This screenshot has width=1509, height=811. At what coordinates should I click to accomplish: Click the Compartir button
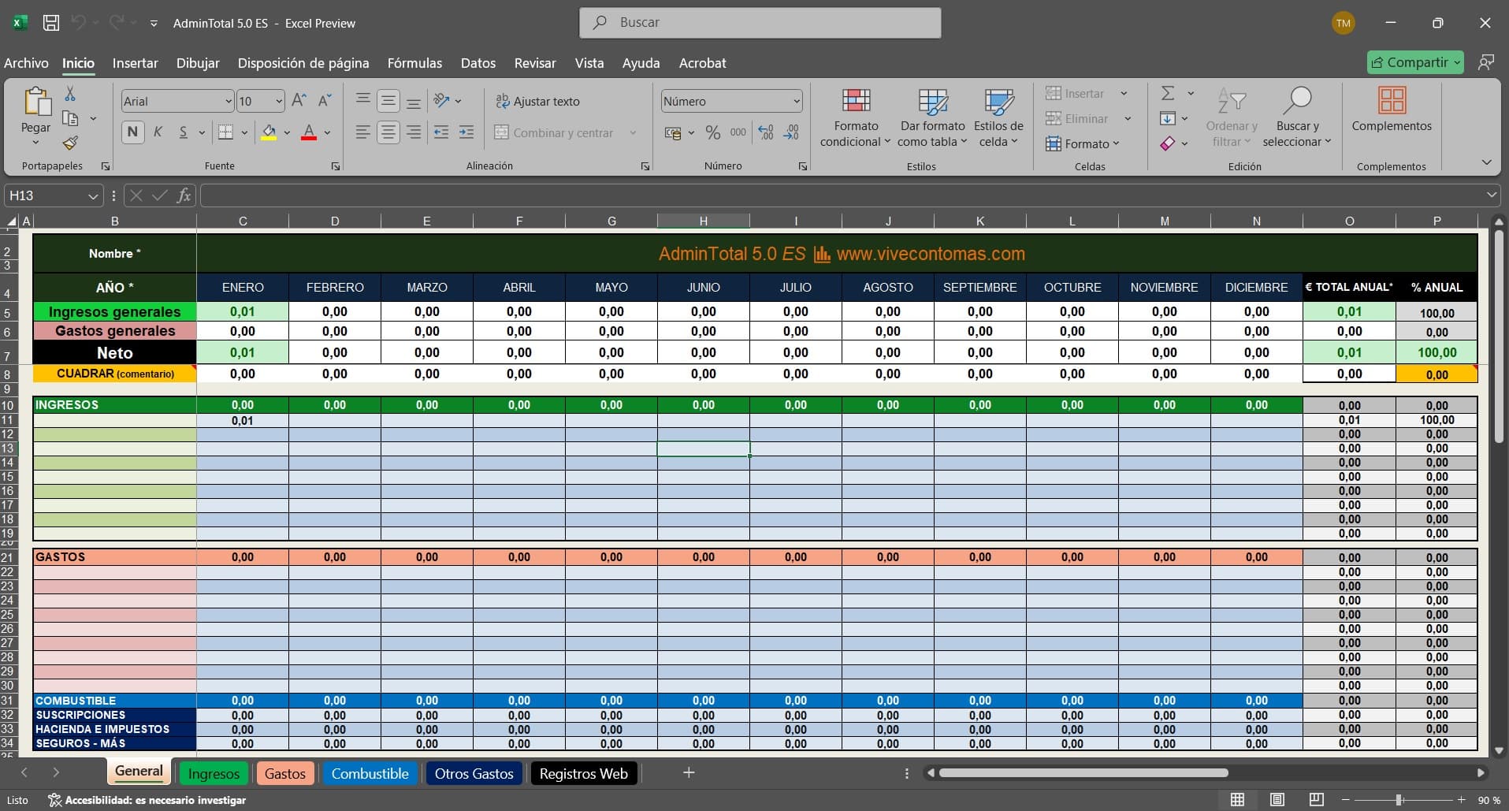1415,62
